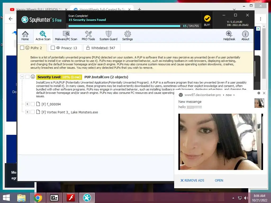Click the volume speaker tray icon
Screen dimensions: 271x203
[x=246, y=198]
